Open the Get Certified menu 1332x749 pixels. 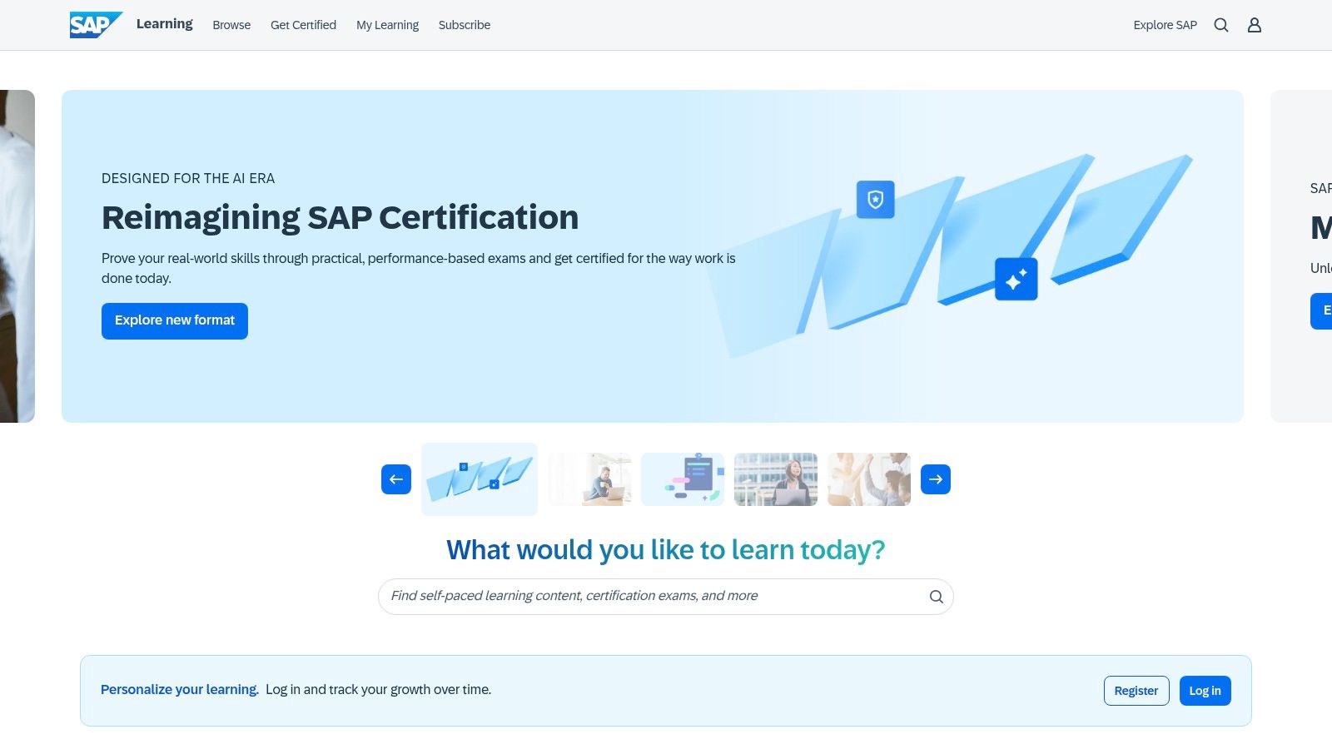[x=302, y=25]
